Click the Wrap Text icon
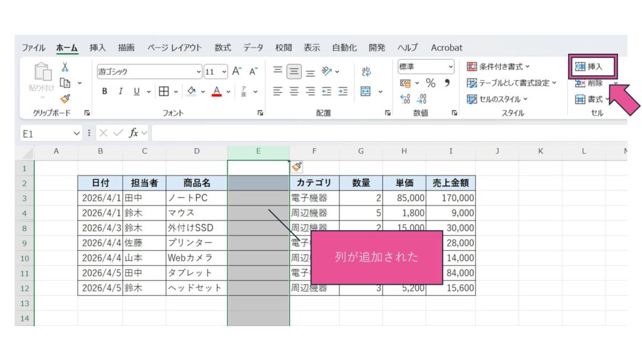 pos(366,71)
